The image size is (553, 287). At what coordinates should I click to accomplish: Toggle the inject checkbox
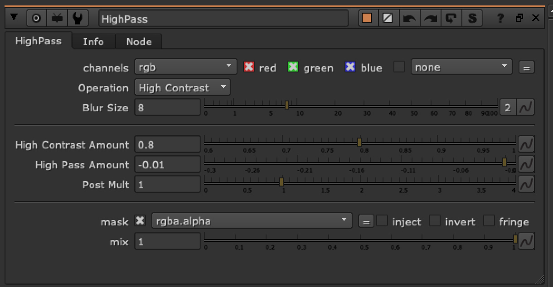tap(382, 221)
